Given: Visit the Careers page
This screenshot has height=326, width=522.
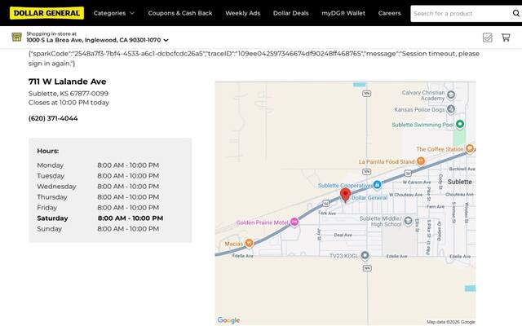Looking at the screenshot, I should click(390, 13).
